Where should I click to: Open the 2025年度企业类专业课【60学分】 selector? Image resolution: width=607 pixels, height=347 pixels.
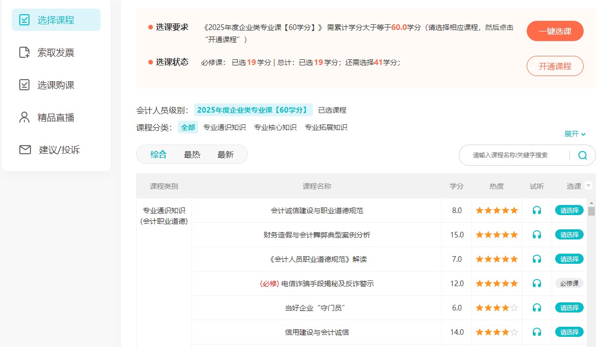[x=254, y=109]
